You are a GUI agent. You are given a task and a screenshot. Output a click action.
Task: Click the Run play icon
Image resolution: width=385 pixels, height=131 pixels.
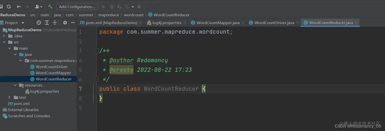click(104, 7)
